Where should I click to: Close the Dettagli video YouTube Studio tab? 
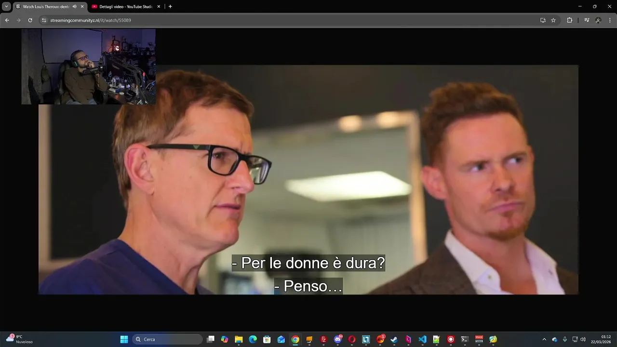tap(159, 7)
